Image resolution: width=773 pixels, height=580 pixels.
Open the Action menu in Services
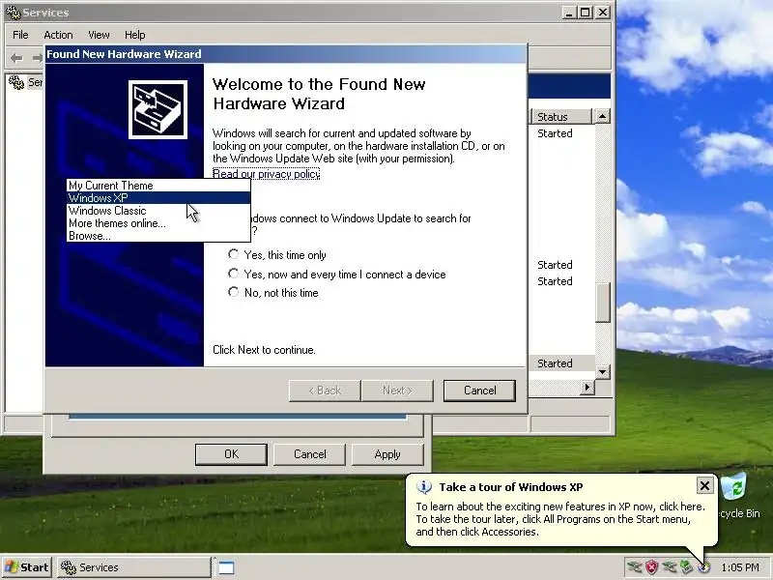[x=58, y=35]
